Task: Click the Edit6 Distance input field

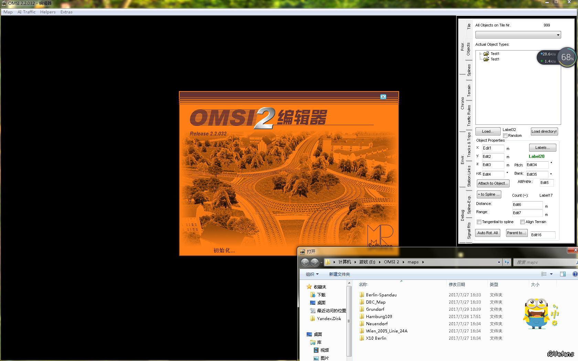Action: [x=527, y=205]
